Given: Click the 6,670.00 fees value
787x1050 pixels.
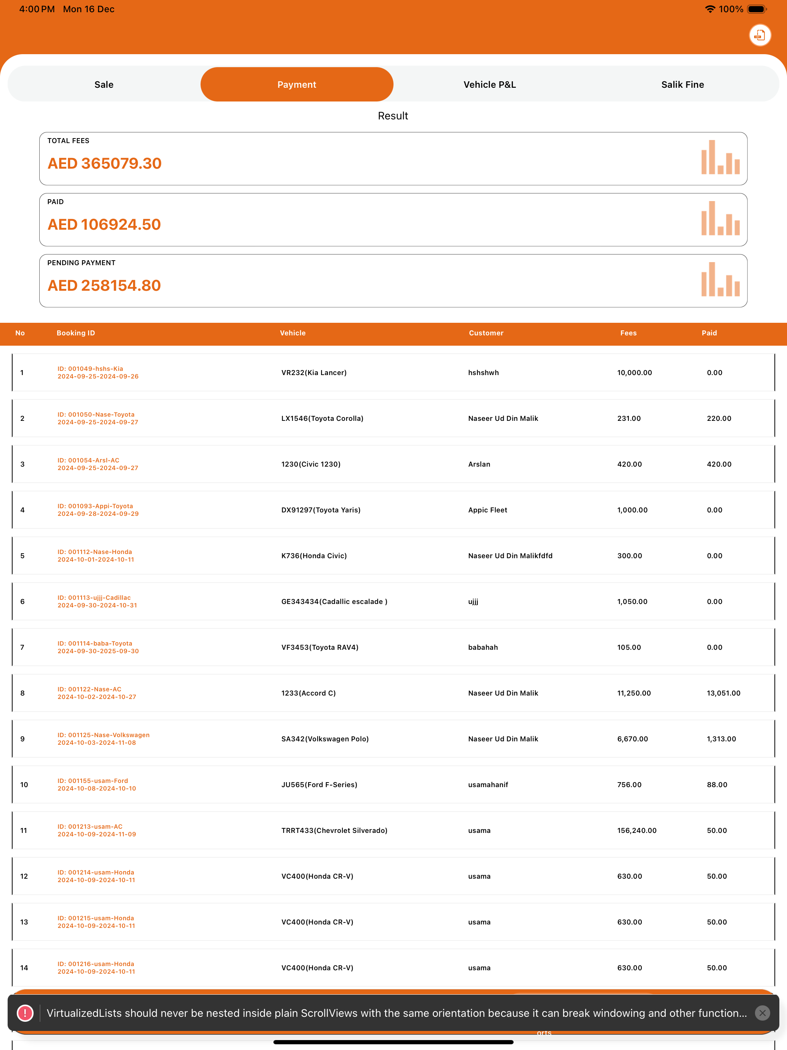Looking at the screenshot, I should [632, 739].
